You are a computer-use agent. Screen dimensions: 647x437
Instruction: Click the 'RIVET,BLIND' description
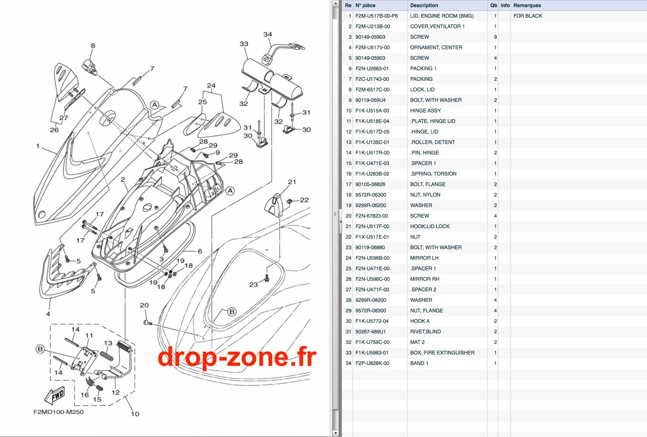coord(425,332)
